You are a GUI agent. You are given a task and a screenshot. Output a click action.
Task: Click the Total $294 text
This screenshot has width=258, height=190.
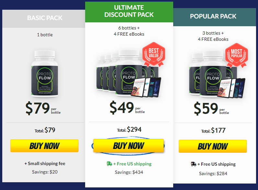[x=129, y=129]
